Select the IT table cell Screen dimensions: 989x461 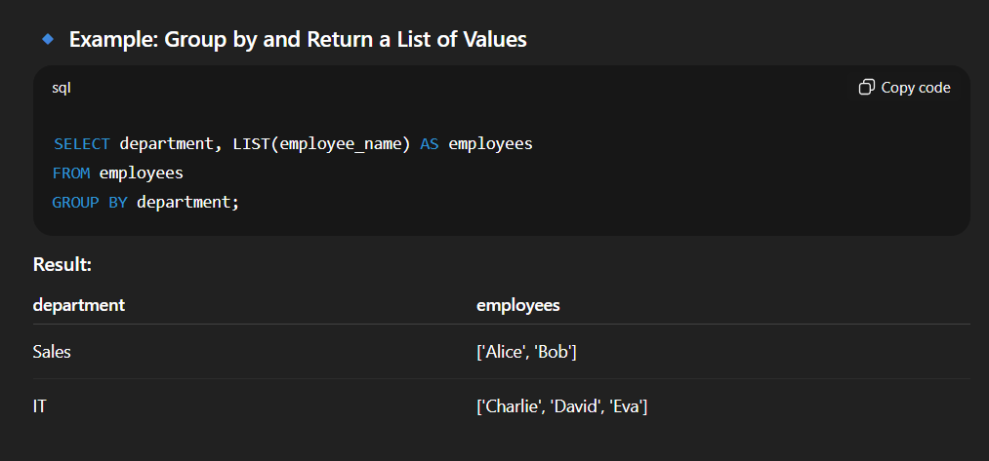[40, 406]
